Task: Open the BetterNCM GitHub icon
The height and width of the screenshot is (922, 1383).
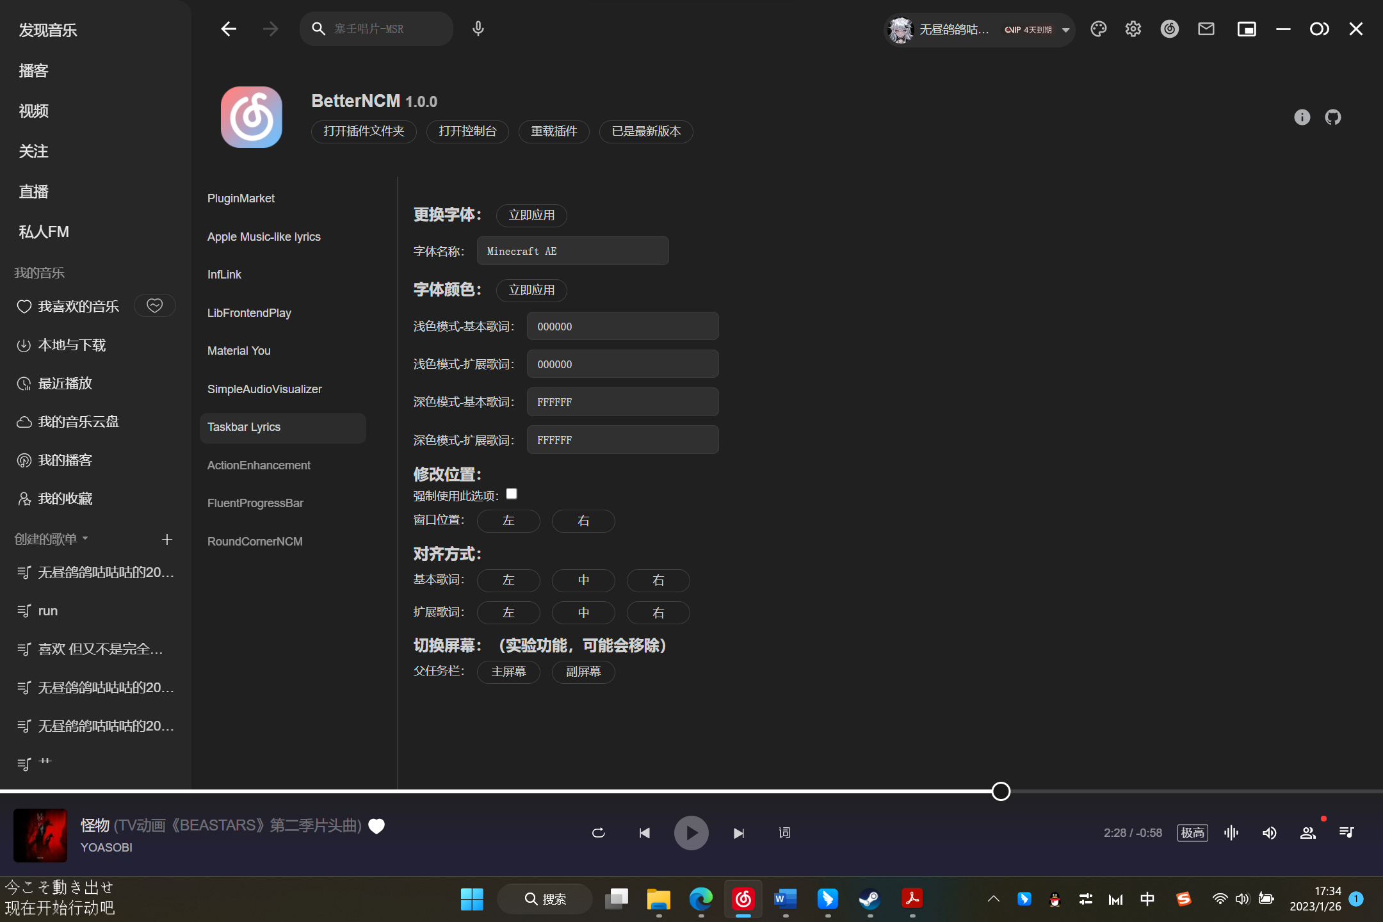Action: click(x=1333, y=117)
